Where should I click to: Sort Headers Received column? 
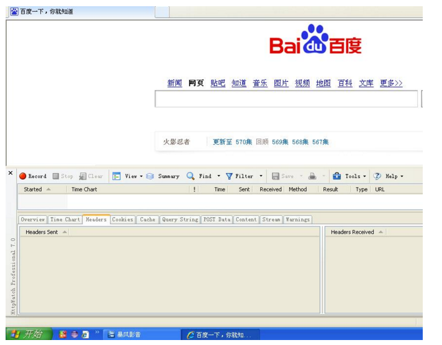356,232
